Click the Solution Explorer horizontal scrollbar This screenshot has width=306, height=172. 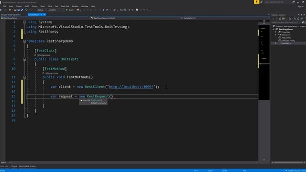click(288, 162)
